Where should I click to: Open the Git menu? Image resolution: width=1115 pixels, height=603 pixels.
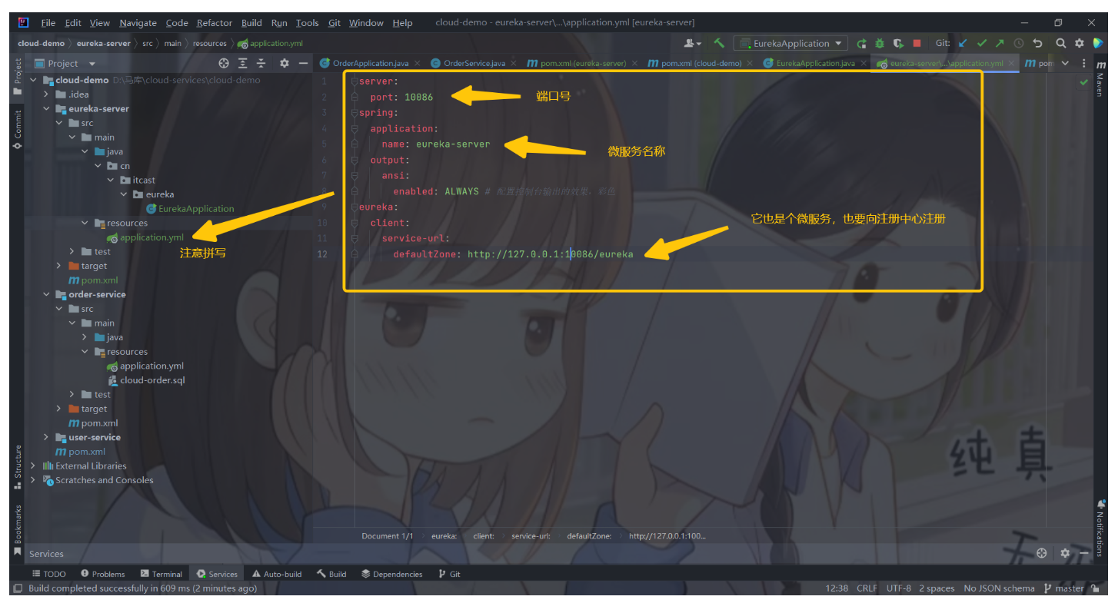point(334,23)
